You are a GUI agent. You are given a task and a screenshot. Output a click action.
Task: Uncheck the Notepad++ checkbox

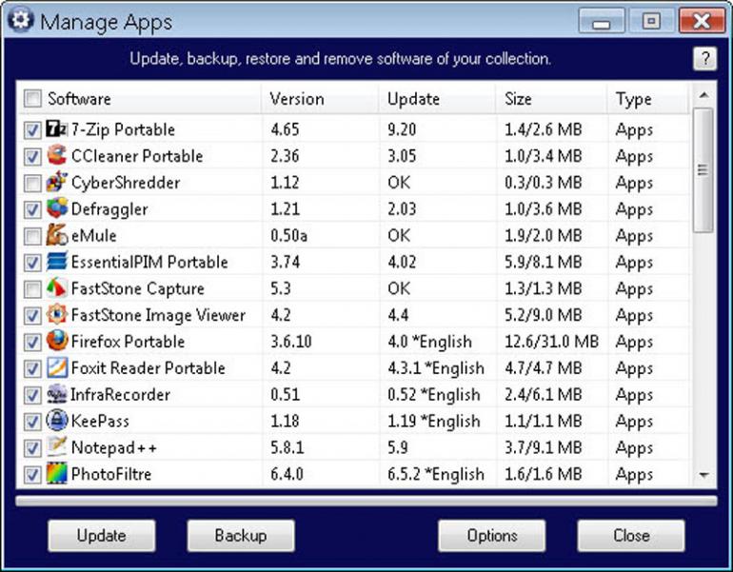pos(32,448)
